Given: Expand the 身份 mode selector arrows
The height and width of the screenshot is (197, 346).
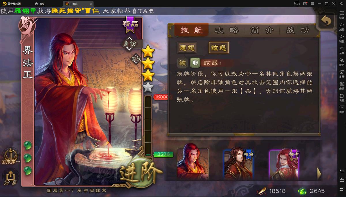Looking at the screenshot, I should click(129, 44).
